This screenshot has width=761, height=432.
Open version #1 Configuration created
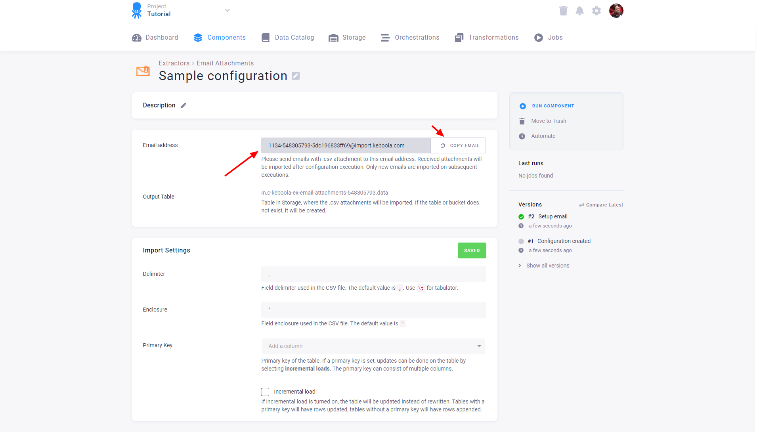click(559, 241)
